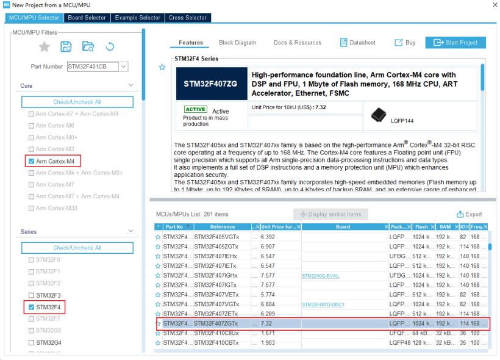Toggle favorite star beside STM32F4 Series panel
The height and width of the screenshot is (360, 500).
pos(162,67)
